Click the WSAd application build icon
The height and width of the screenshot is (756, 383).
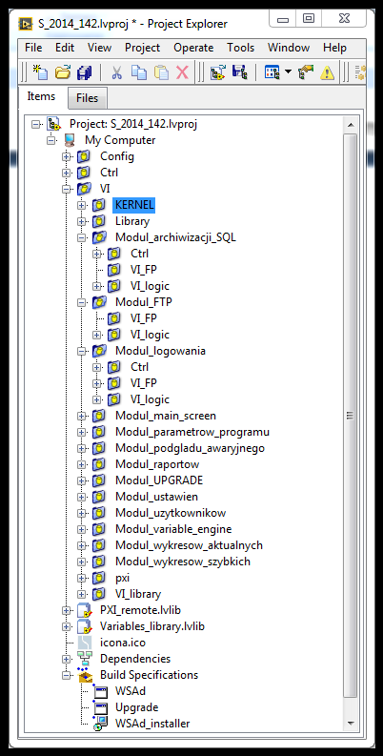click(100, 691)
